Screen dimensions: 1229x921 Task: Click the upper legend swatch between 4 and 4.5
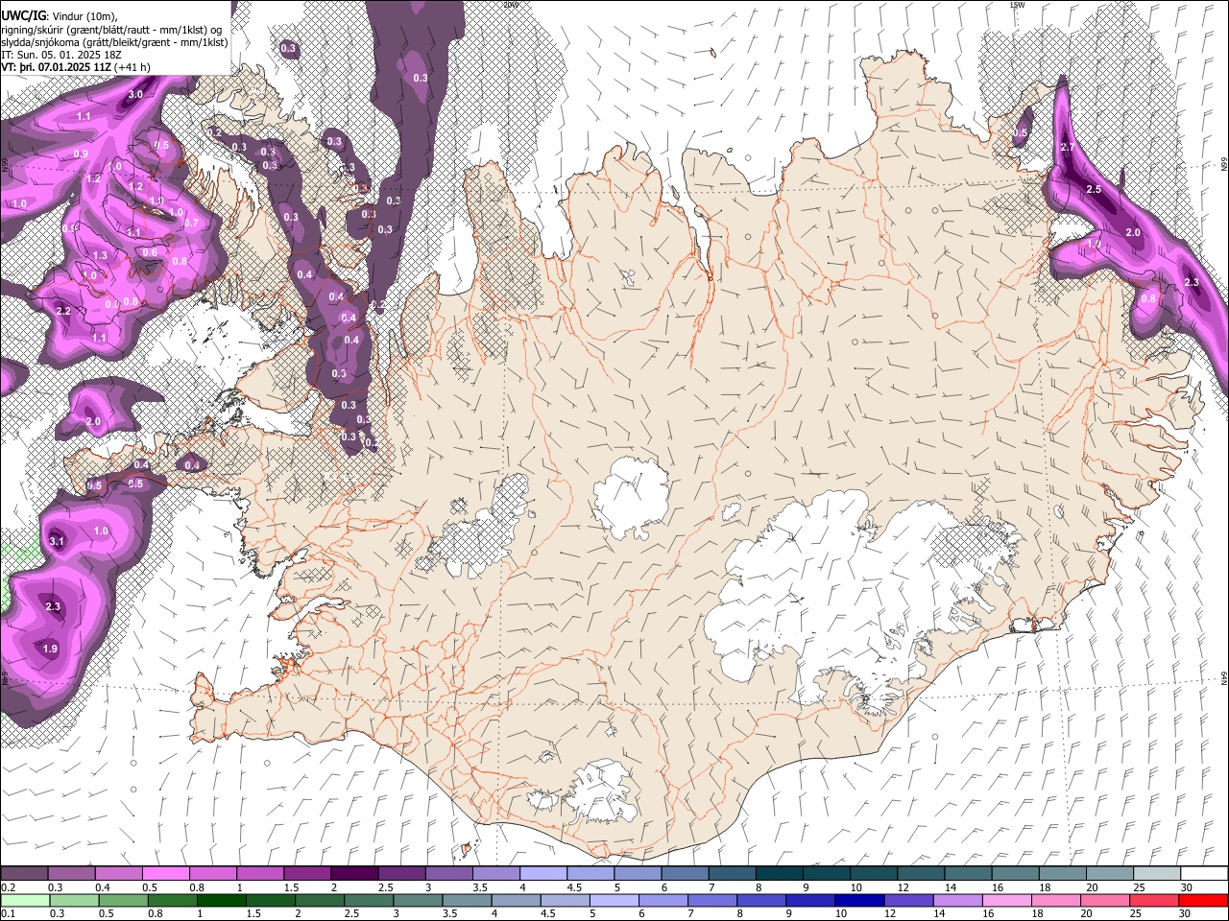[x=543, y=874]
